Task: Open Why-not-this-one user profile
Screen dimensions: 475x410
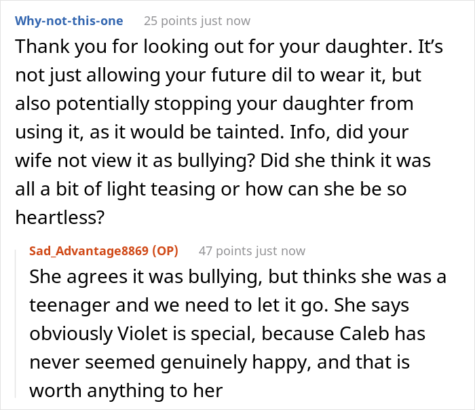Action: coord(69,20)
